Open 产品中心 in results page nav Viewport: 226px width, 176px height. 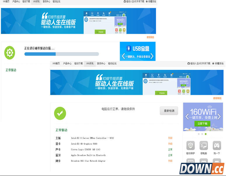(67, 64)
